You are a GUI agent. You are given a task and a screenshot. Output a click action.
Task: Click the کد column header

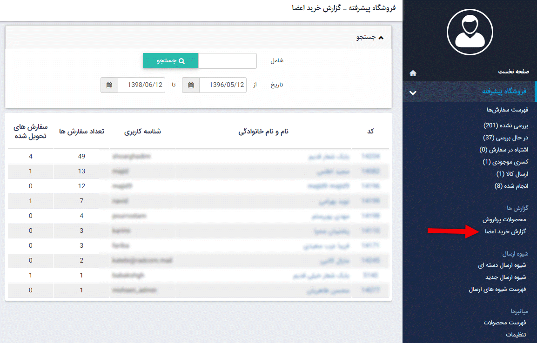pos(370,132)
